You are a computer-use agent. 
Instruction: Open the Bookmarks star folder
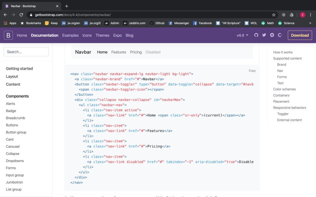point(31,23)
